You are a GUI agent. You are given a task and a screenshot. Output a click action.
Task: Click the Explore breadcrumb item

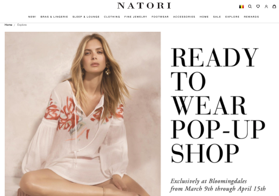pos(22,25)
